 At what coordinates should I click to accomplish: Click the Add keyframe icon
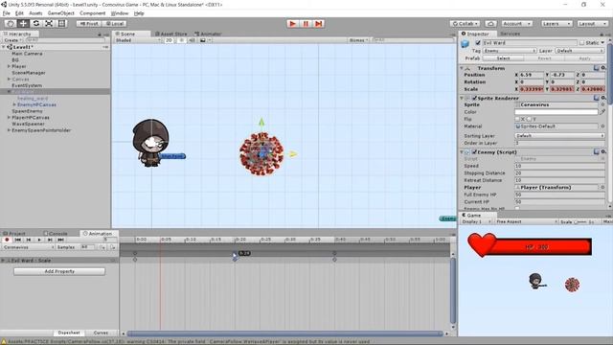click(x=102, y=247)
